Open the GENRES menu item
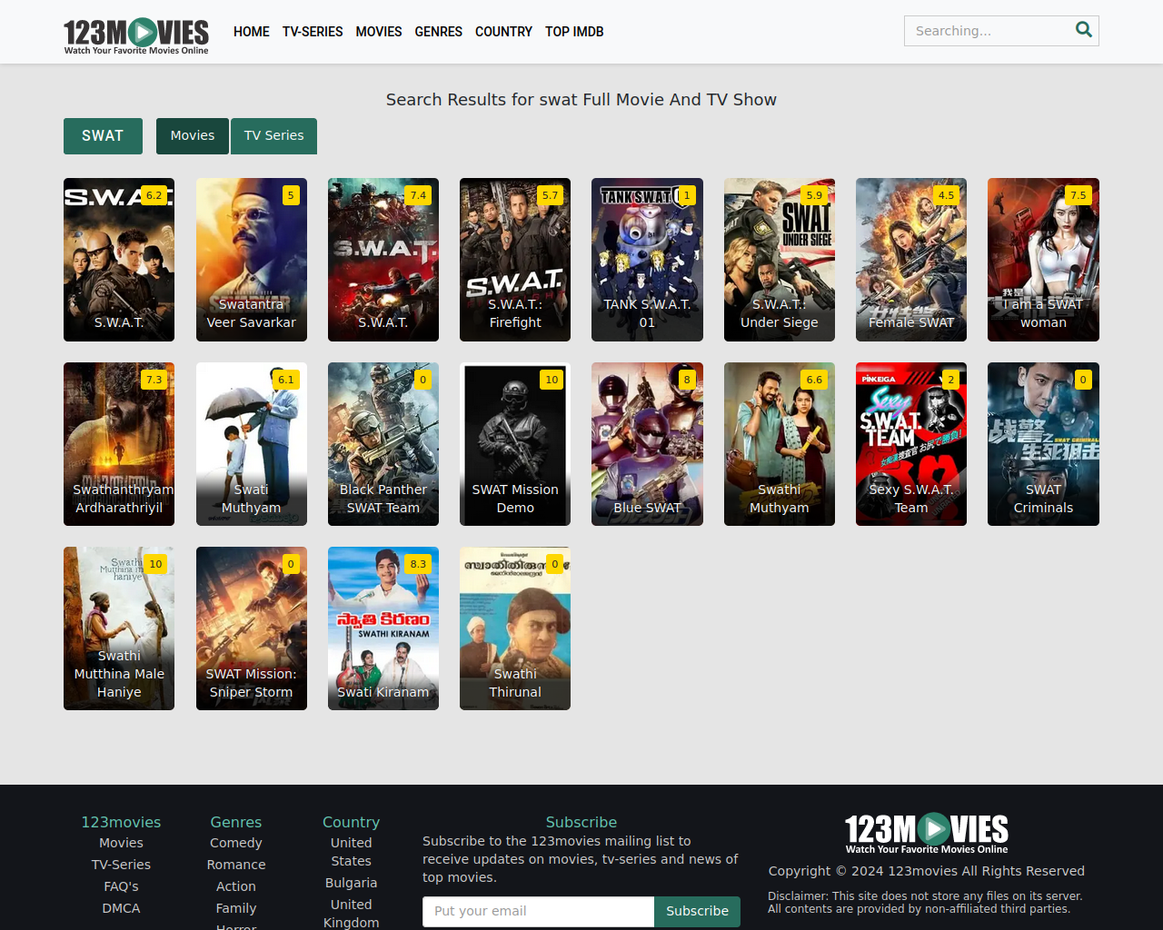 click(x=439, y=32)
